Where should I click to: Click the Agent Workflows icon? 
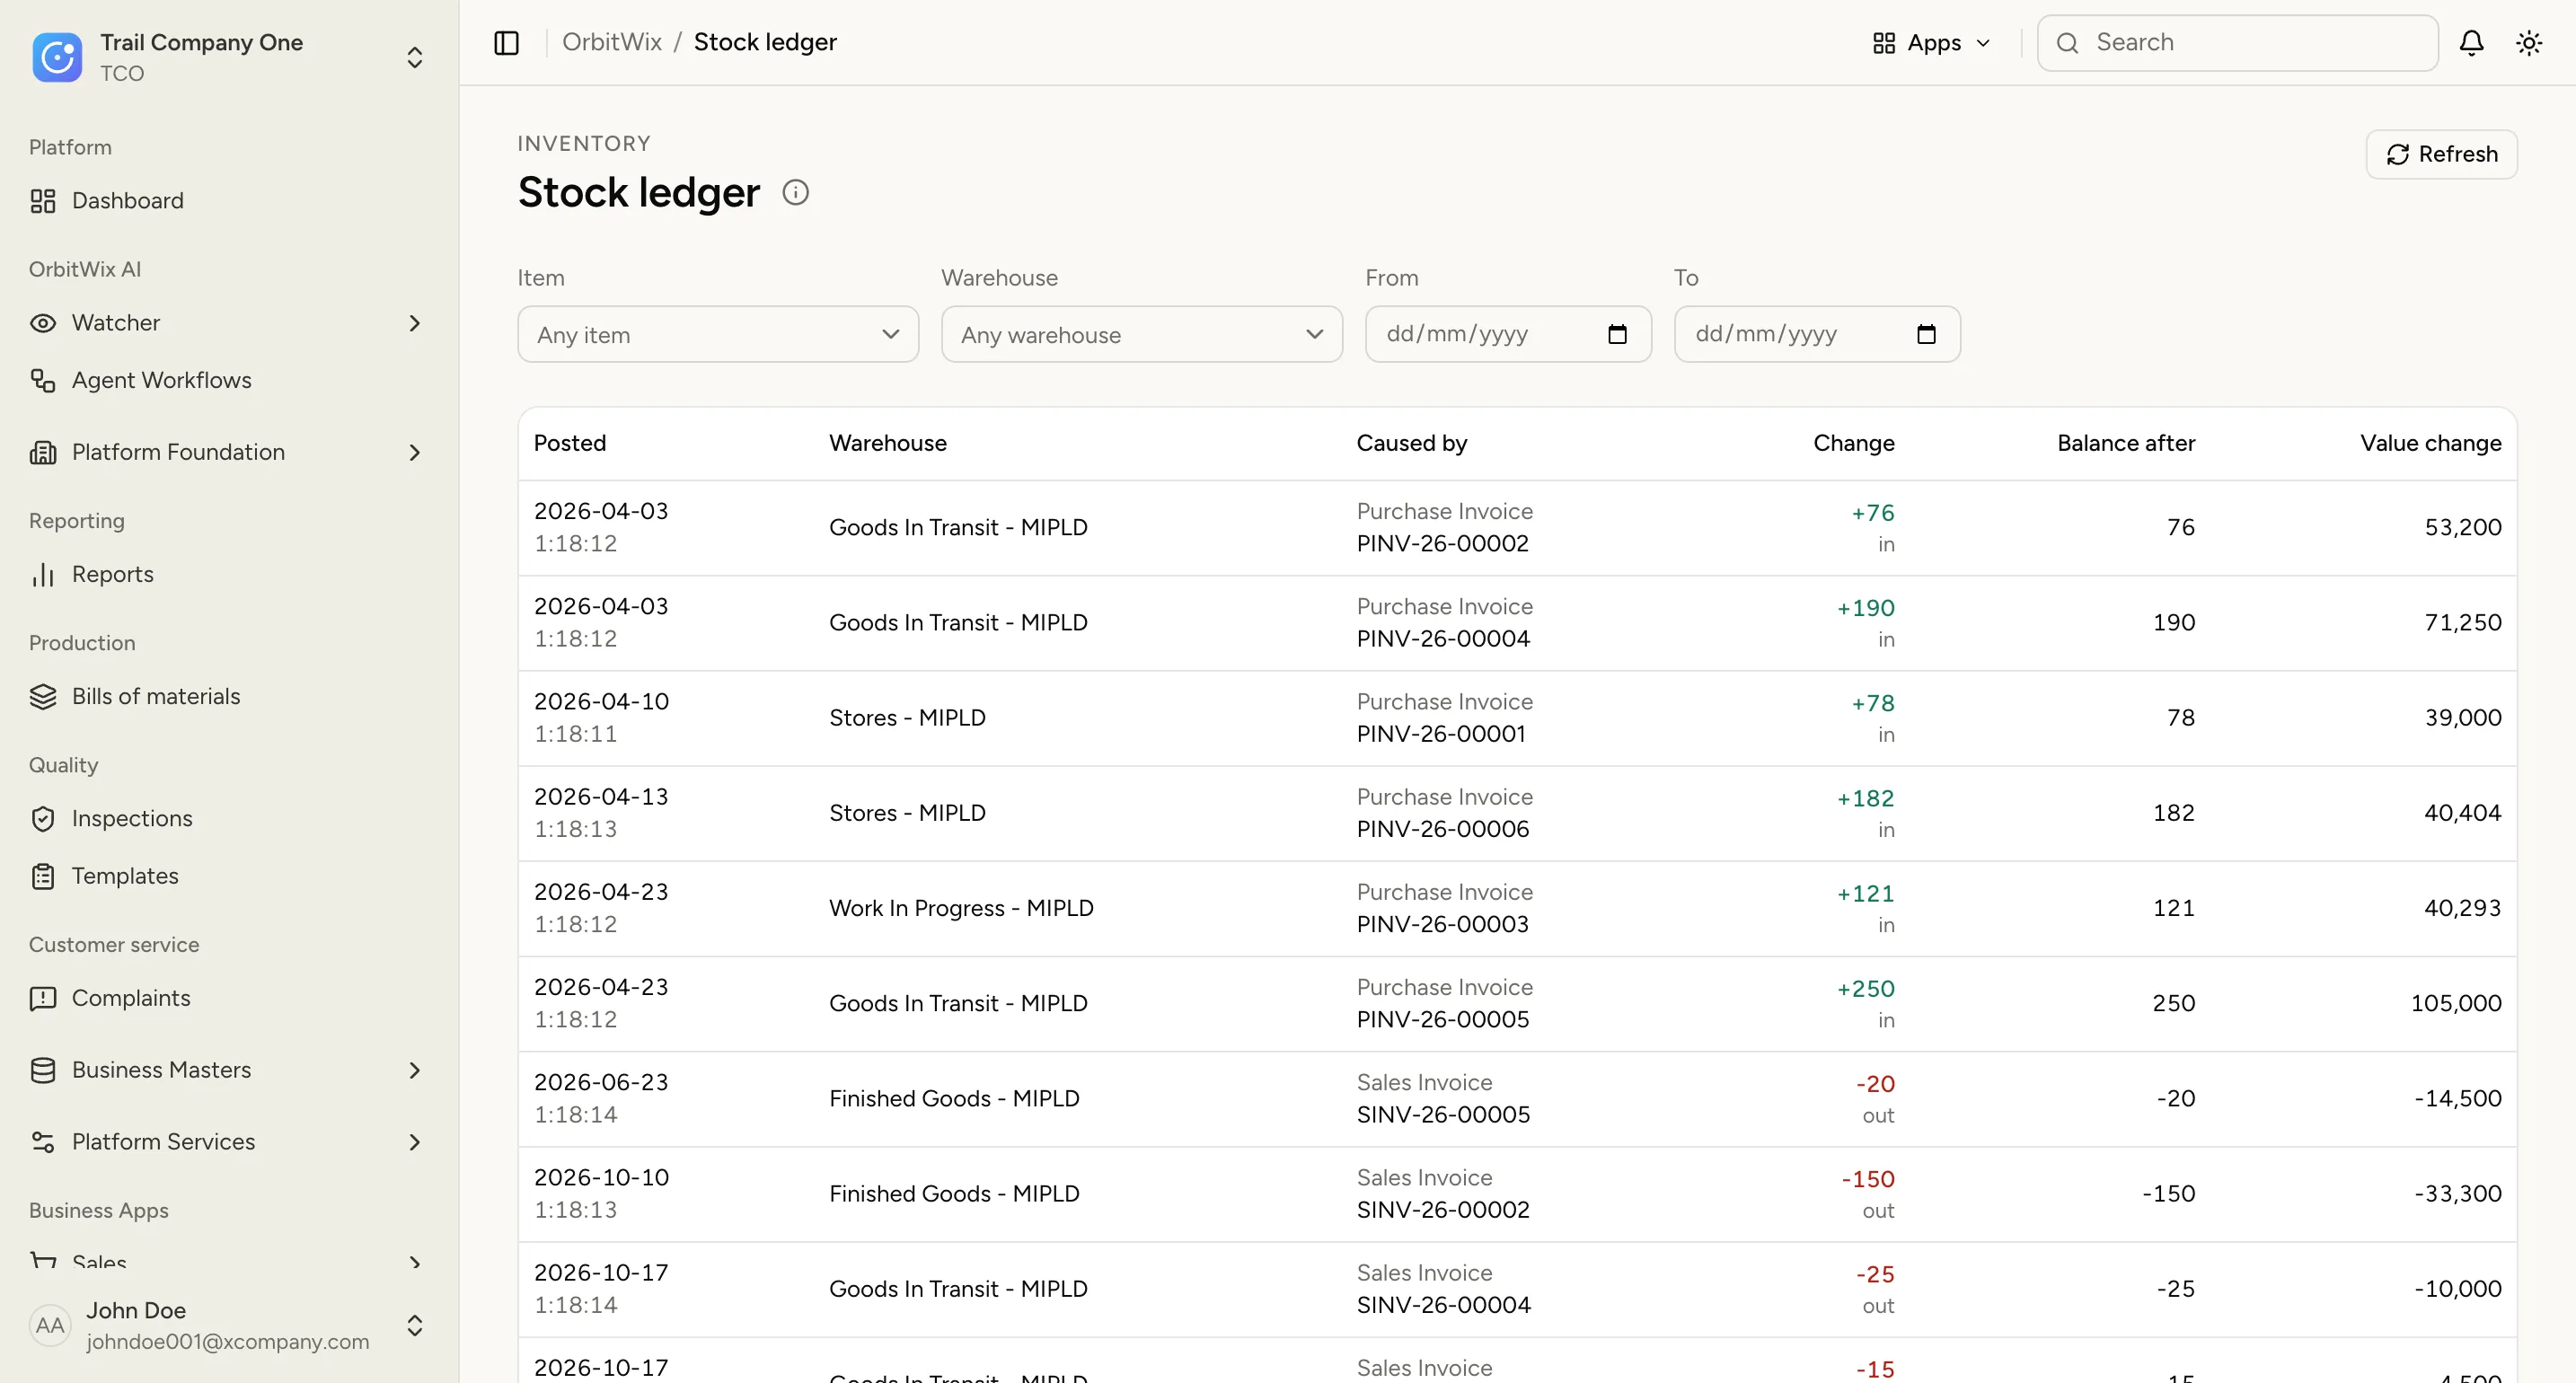43,380
